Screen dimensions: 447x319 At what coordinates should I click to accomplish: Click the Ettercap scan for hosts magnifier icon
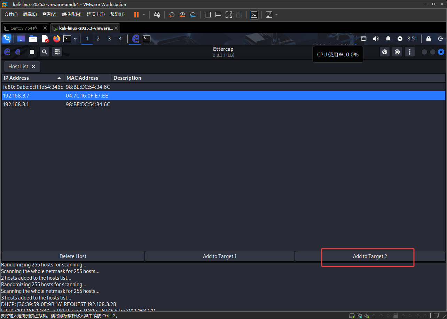pos(45,52)
